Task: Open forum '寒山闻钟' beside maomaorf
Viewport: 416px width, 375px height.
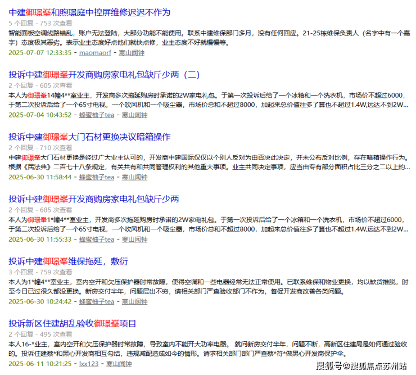Action: pyautogui.click(x=132, y=53)
